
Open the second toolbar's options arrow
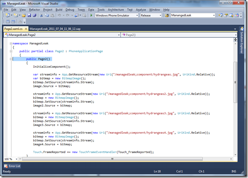[x=24, y=21]
